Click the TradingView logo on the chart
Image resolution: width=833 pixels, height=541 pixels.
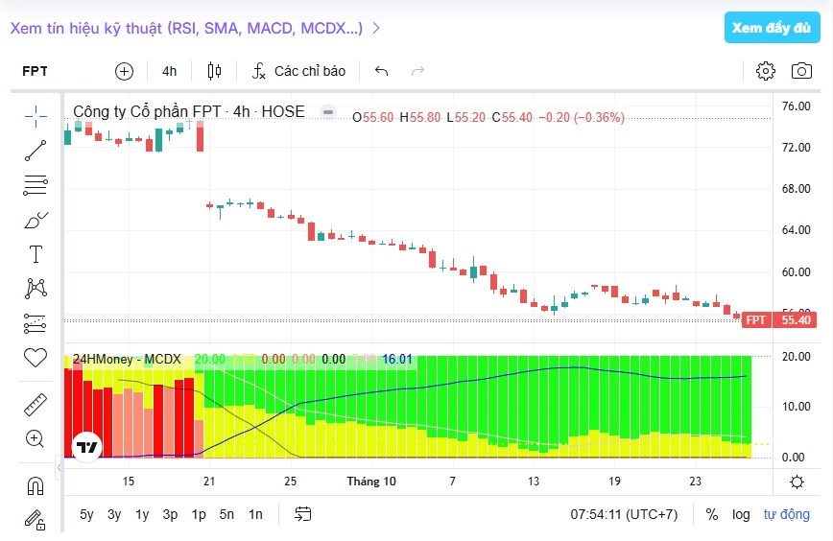86,447
